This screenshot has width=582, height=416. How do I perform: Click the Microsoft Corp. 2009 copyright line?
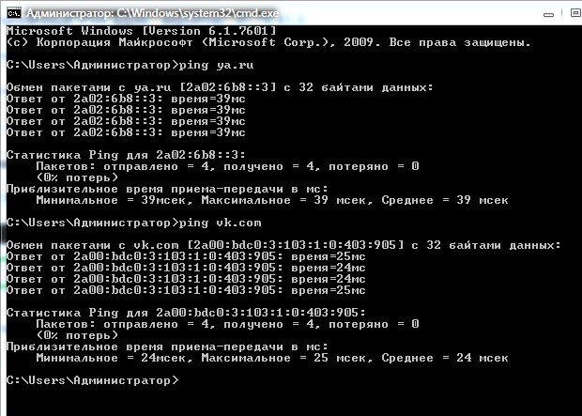point(268,42)
